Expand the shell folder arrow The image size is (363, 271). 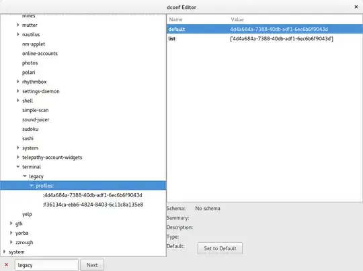[x=18, y=101]
